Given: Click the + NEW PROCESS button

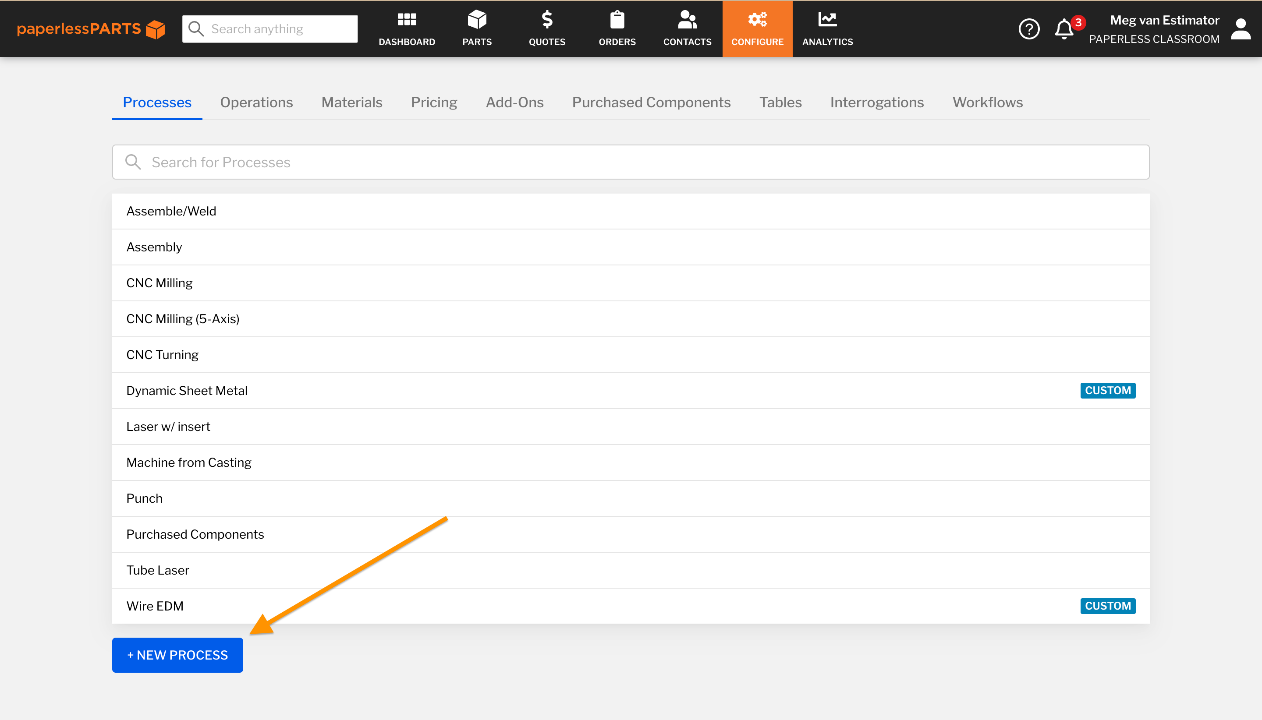Looking at the screenshot, I should tap(177, 655).
